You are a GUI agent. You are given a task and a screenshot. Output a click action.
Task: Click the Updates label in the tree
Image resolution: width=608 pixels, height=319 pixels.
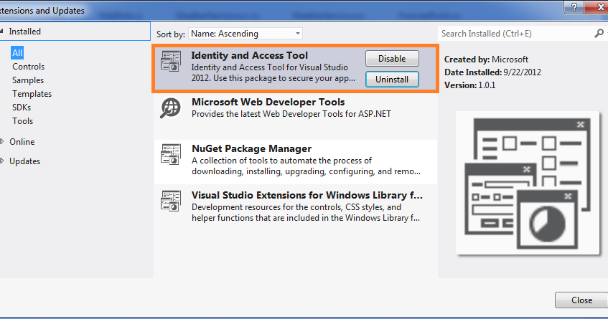[x=25, y=161]
